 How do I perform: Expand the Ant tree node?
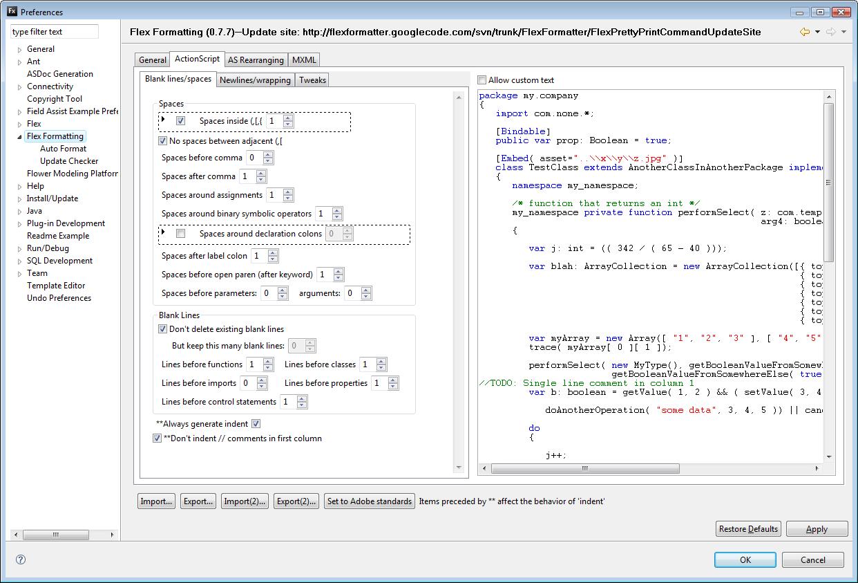[x=19, y=62]
